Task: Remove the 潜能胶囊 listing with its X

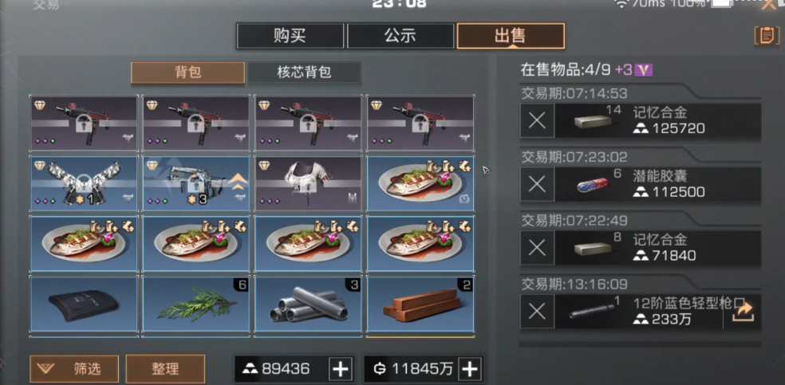Action: pyautogui.click(x=537, y=184)
